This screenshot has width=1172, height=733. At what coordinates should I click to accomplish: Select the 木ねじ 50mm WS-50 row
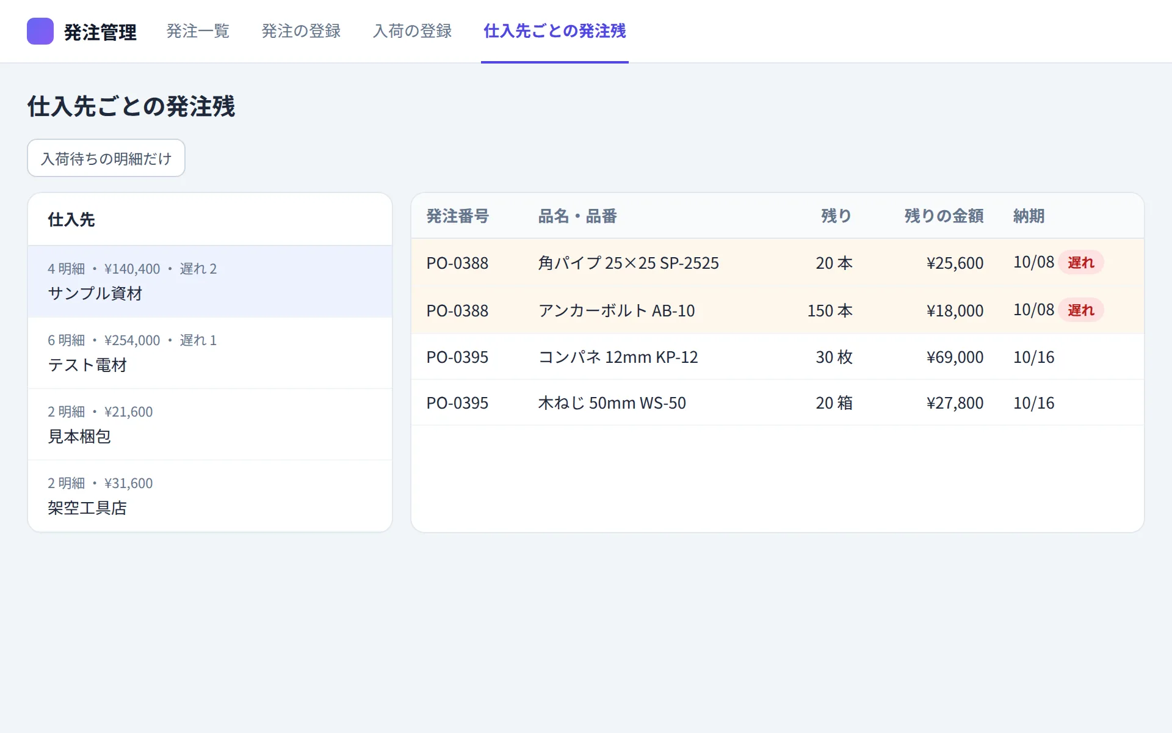[x=778, y=403]
